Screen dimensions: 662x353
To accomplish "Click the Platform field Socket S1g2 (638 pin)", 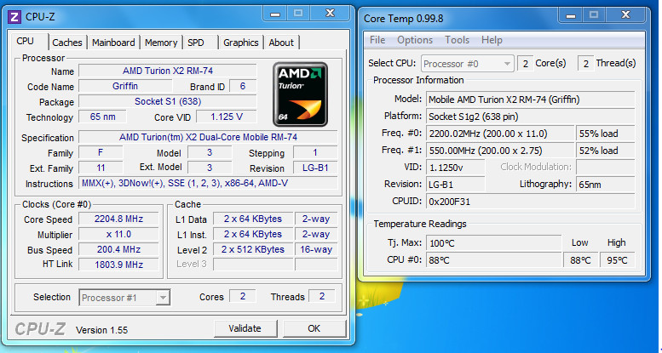I will coord(530,117).
